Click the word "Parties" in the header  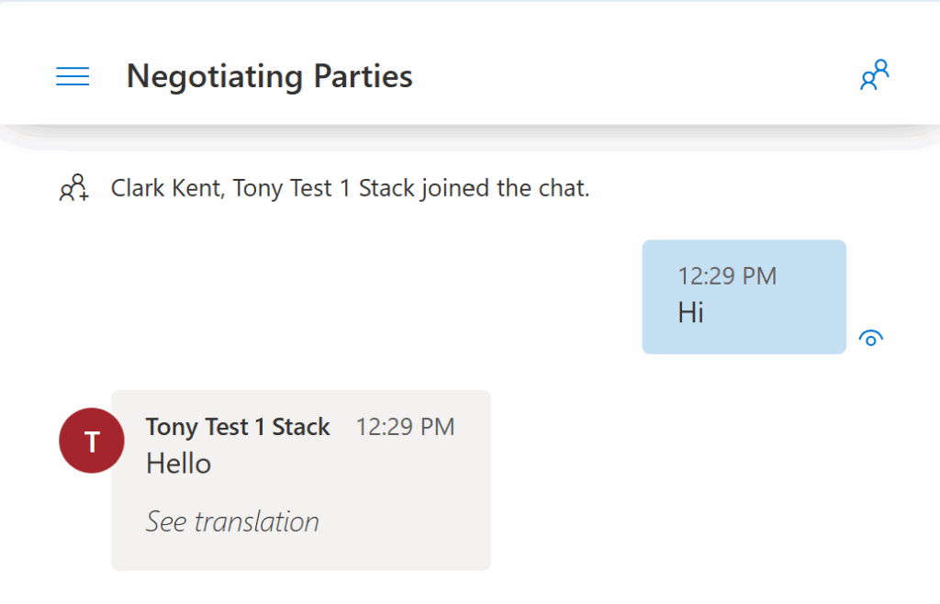click(x=364, y=76)
